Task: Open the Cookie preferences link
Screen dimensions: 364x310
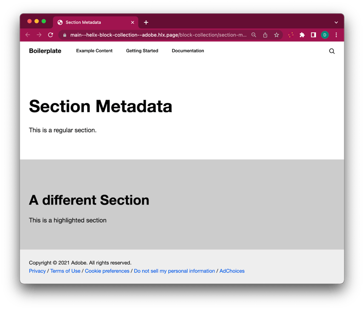Action: [x=107, y=271]
